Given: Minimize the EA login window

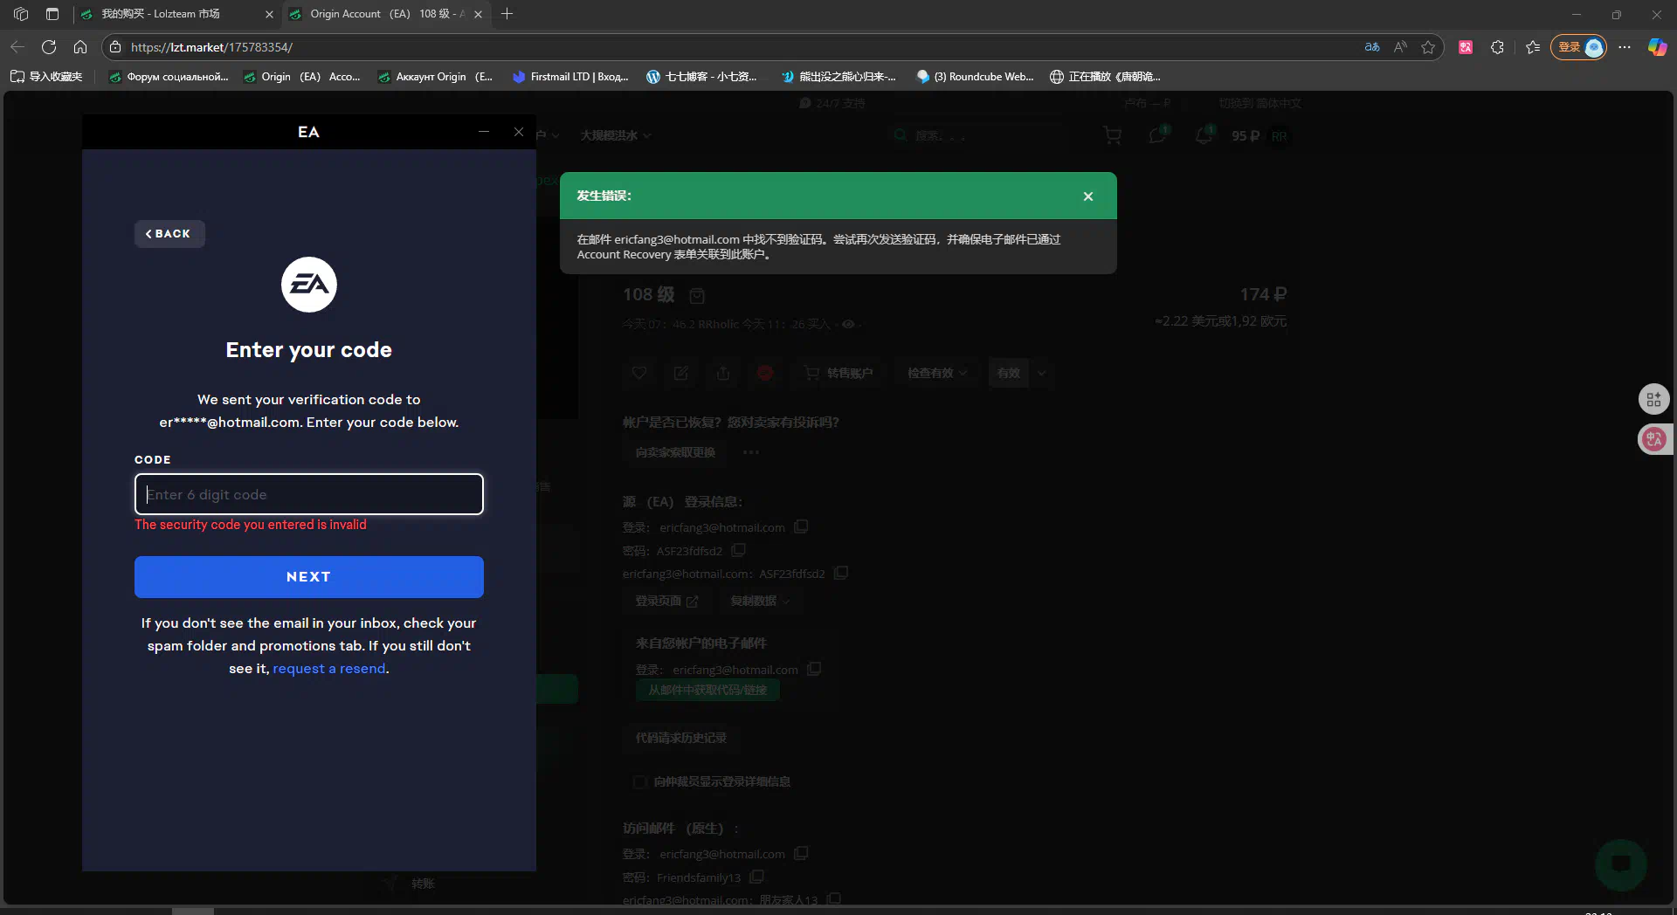Looking at the screenshot, I should (x=483, y=132).
